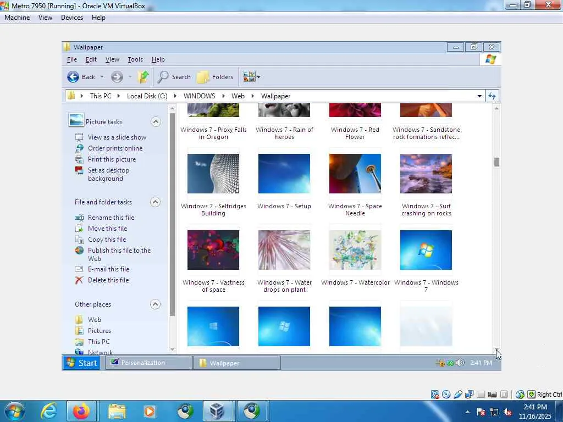Click the E-mail this file icon
Viewport: 563px width, 422px height.
point(79,269)
